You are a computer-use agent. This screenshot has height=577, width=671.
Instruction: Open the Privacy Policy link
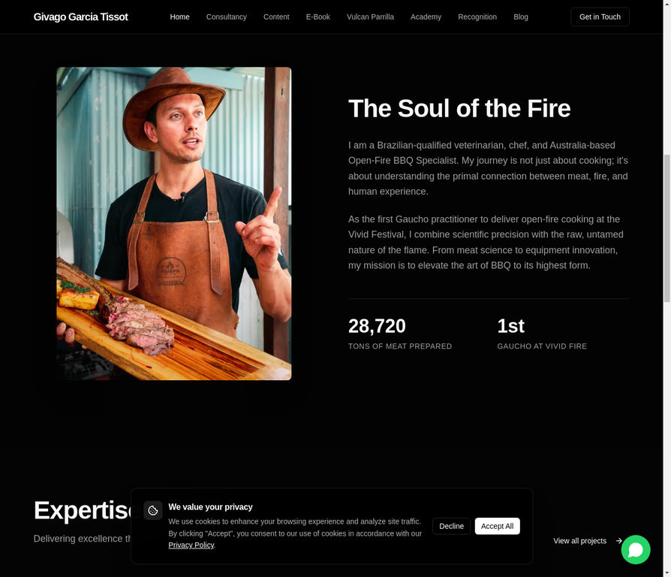[x=191, y=545]
